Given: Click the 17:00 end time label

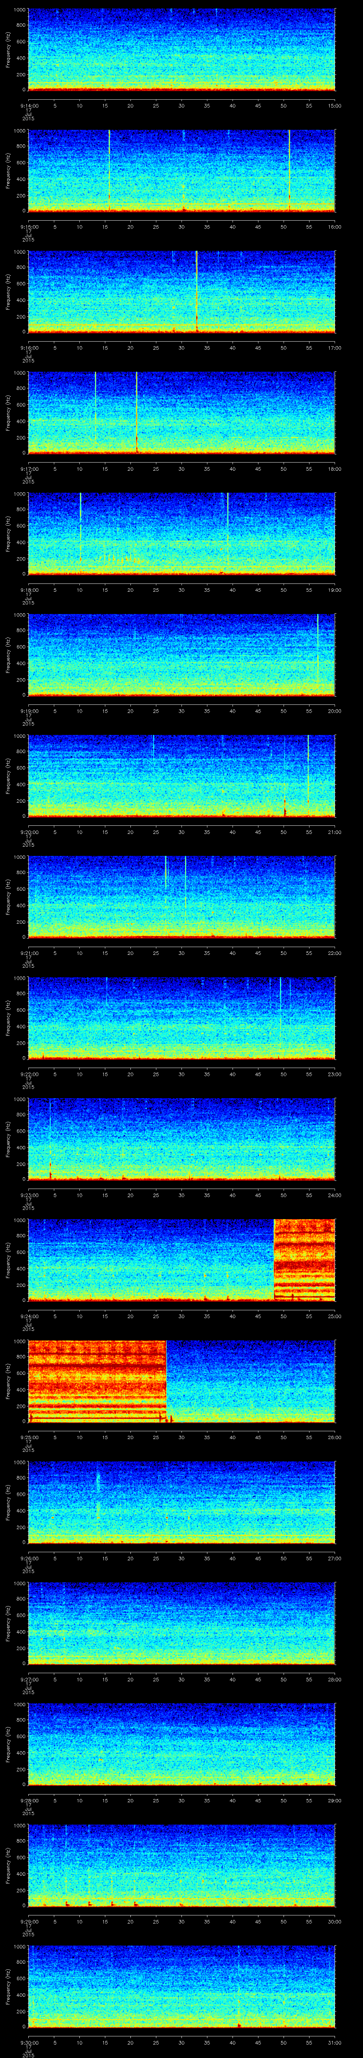Looking at the screenshot, I should tap(335, 348).
